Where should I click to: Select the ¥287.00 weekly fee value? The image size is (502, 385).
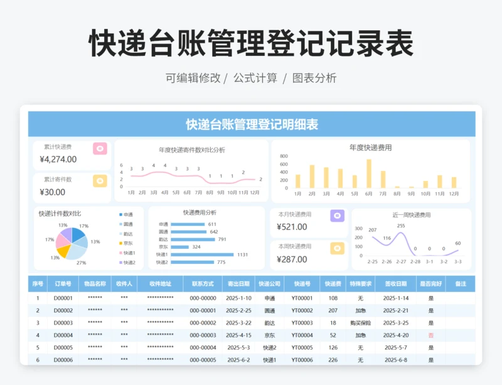[x=292, y=259]
